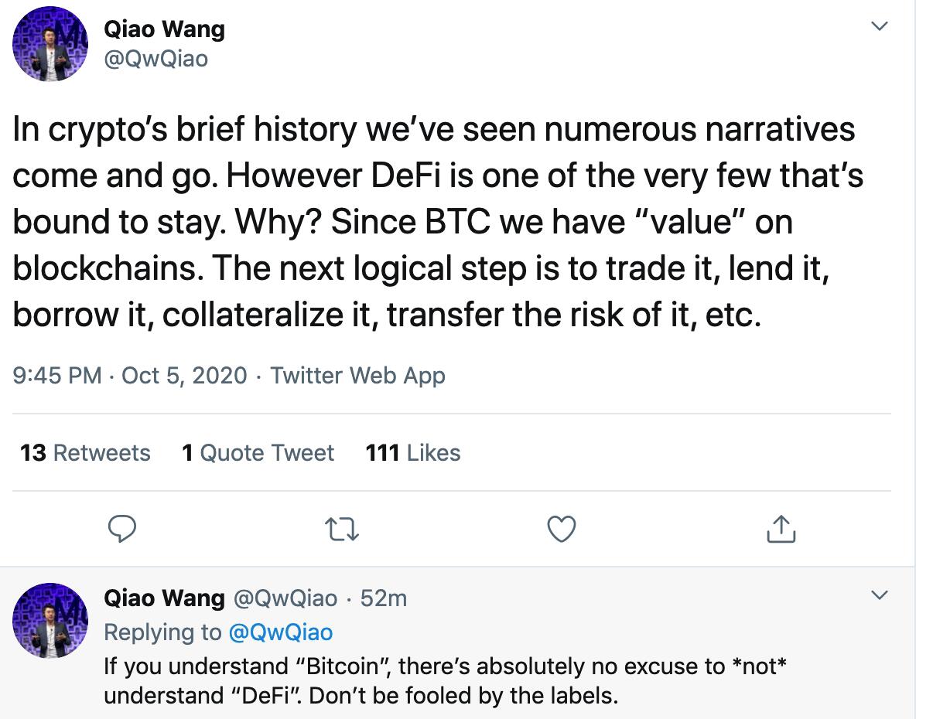Click the Qiao Wang display name on main tweet
The image size is (933, 719).
pyautogui.click(x=164, y=29)
